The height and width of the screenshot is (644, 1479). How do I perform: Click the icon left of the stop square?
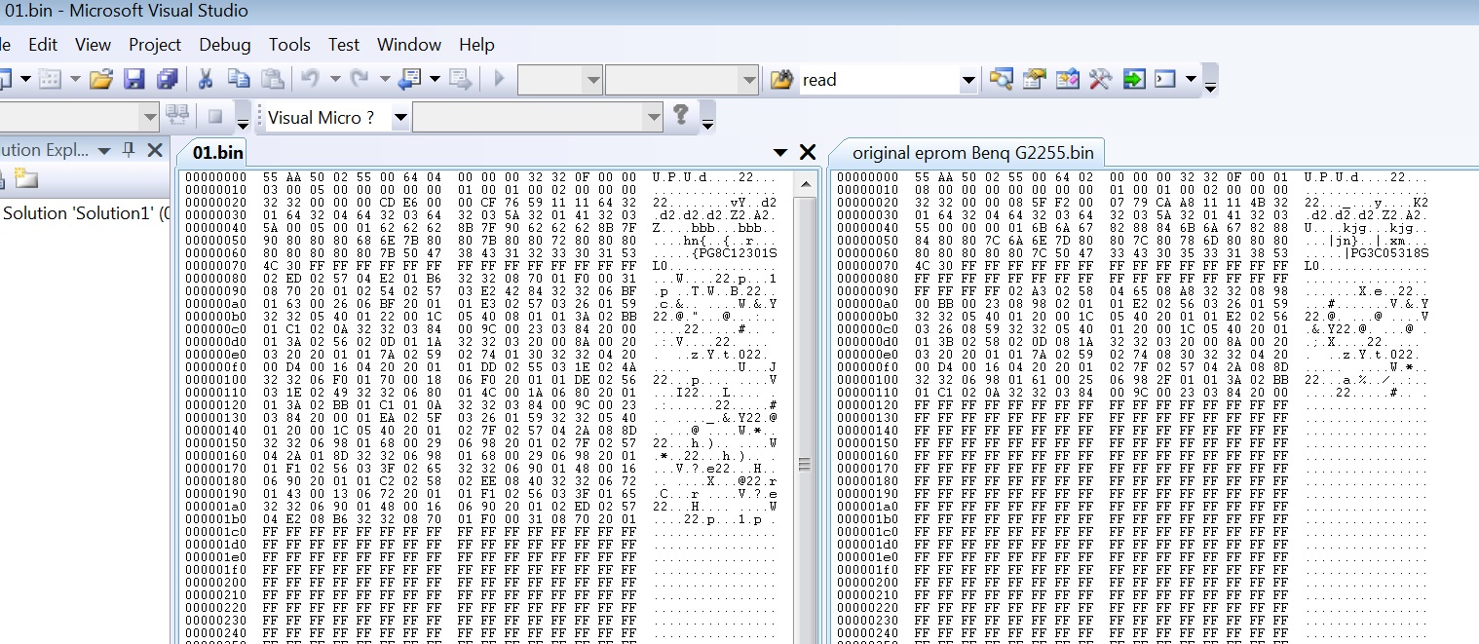[177, 116]
